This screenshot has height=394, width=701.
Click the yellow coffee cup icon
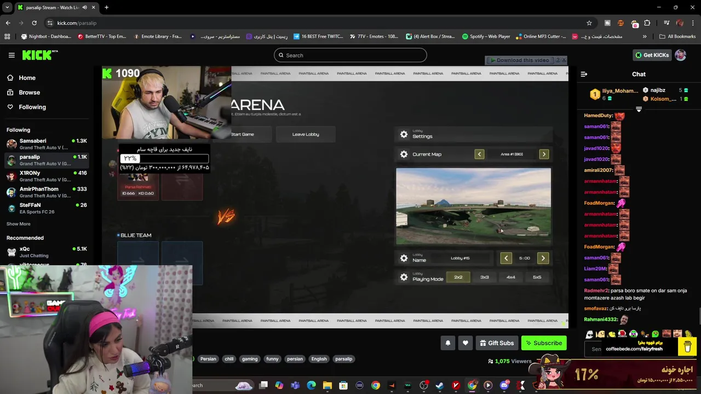point(687,346)
